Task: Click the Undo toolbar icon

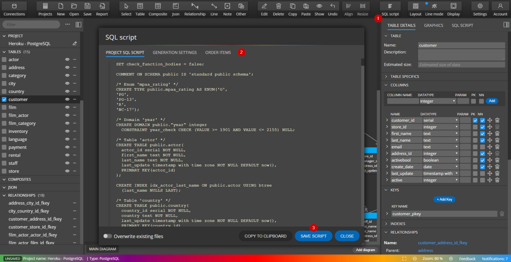Action: (333, 9)
